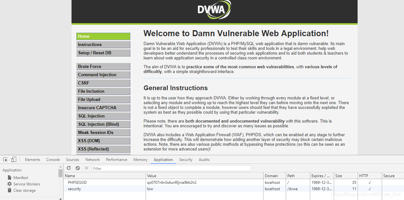This screenshot has width=404, height=200.
Task: Open the Elements tab
Action: coord(32,160)
